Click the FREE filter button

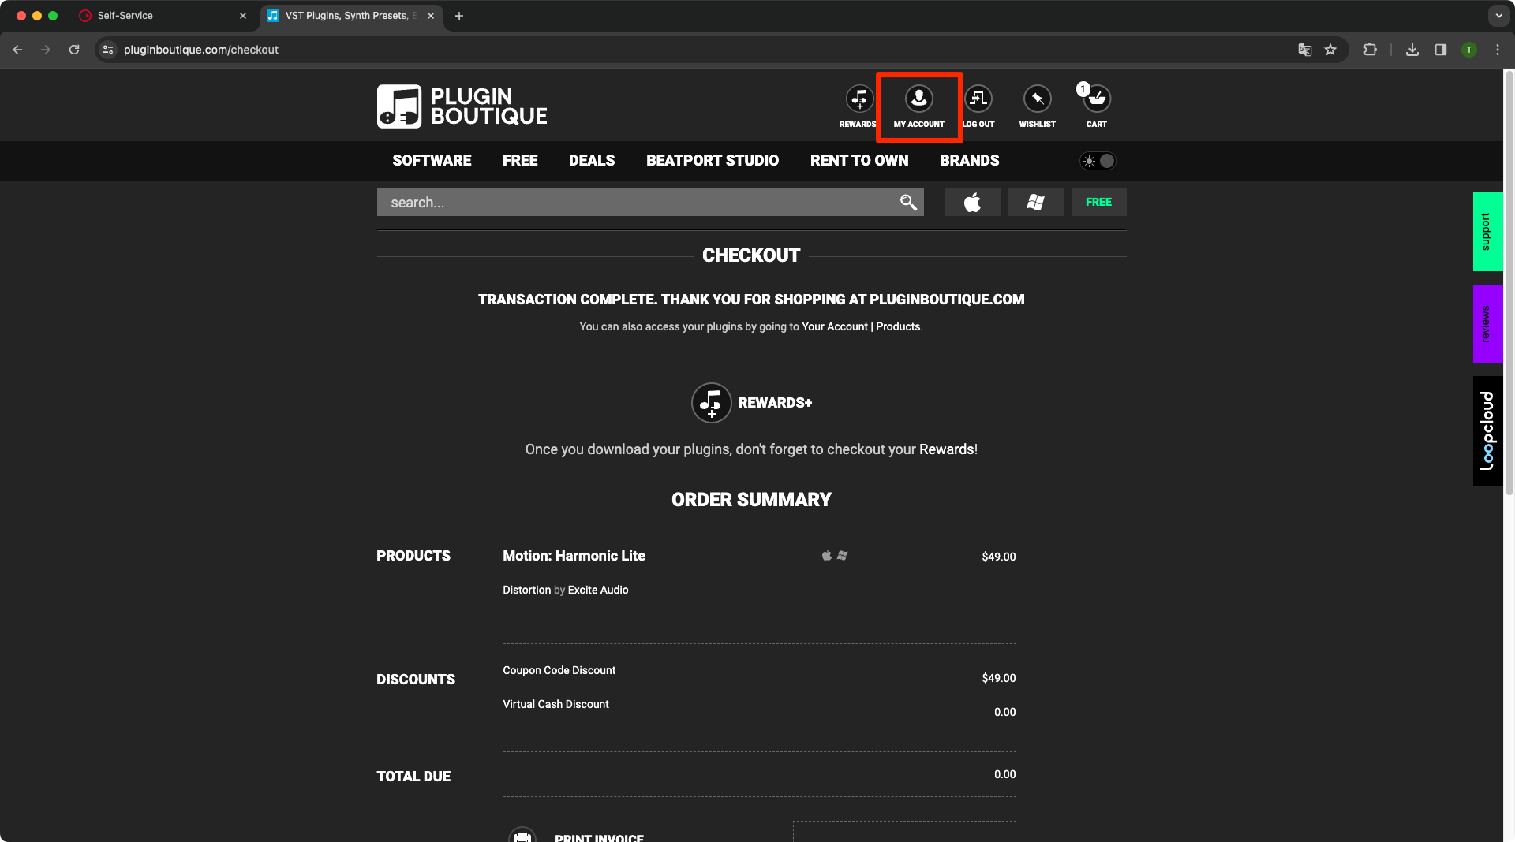pyautogui.click(x=1098, y=203)
